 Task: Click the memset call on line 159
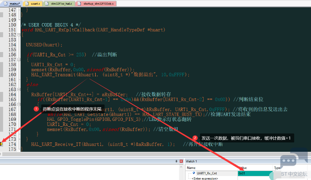83,70
